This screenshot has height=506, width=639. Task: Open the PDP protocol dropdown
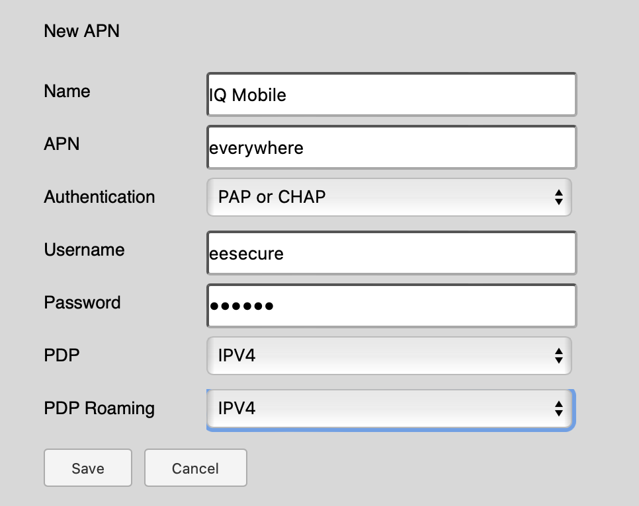coord(389,355)
